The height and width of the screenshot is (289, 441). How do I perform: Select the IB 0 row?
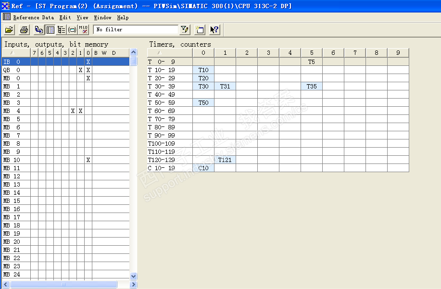coord(65,62)
